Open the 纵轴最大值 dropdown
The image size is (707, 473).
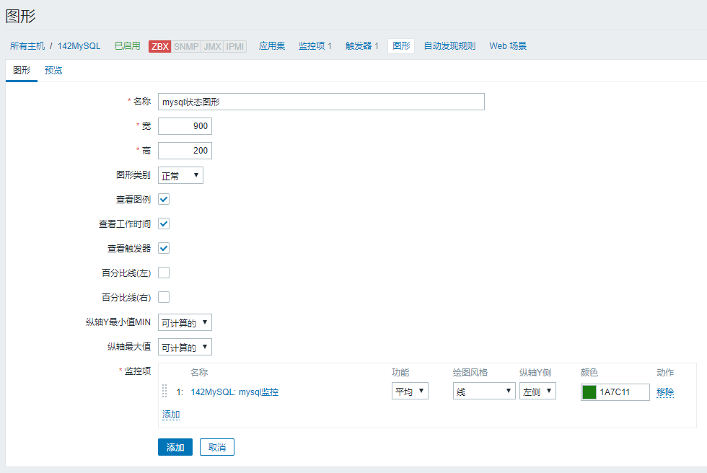tap(185, 347)
